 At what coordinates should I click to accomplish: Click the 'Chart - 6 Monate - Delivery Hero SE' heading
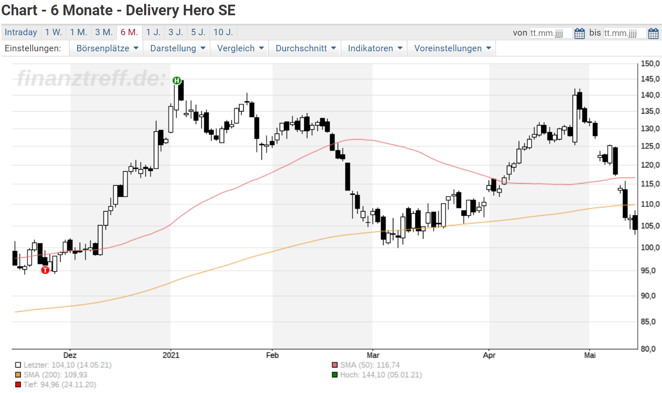tap(119, 10)
